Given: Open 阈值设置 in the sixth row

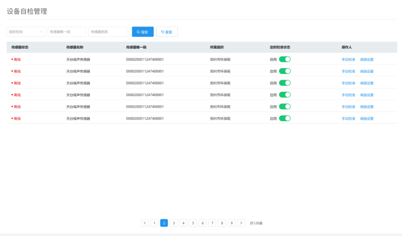Looking at the screenshot, I should [x=367, y=119].
